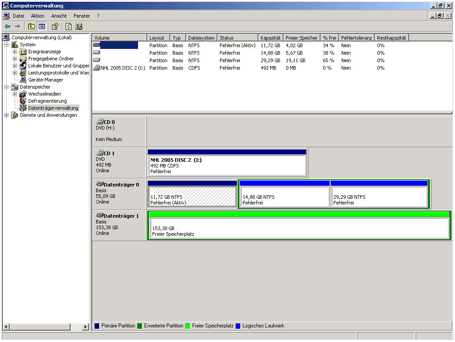Image resolution: width=455 pixels, height=342 pixels.
Task: Click the console icon left of Datei menu
Action: point(6,16)
